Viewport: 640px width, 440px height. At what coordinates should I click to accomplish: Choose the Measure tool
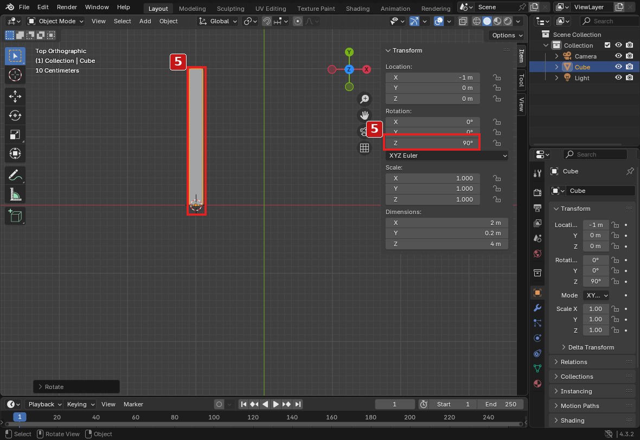pyautogui.click(x=15, y=195)
